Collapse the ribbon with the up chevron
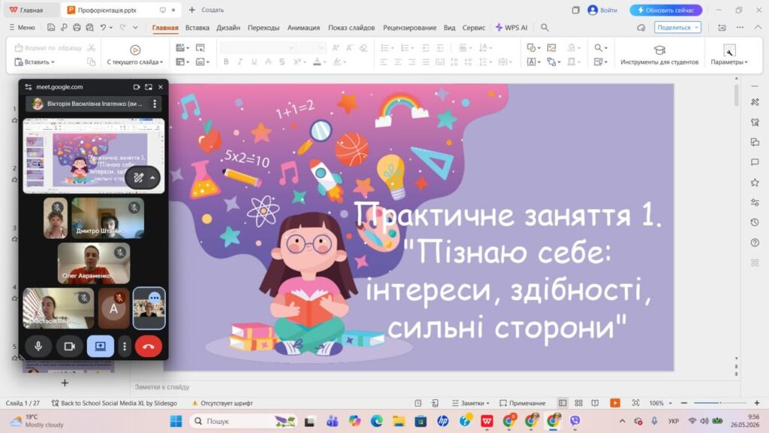Viewport: 769px width, 433px height. 758,28
